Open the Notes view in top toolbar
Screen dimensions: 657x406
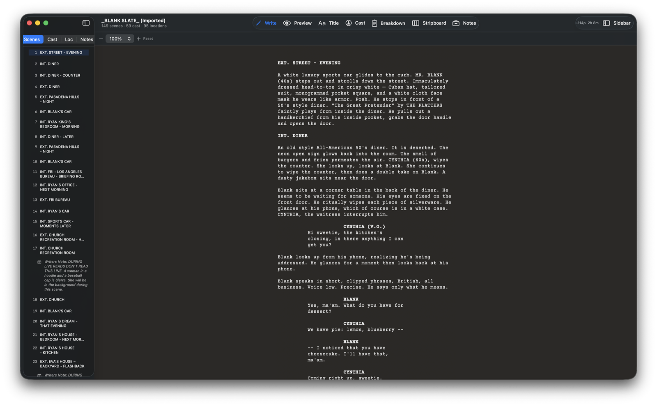click(x=464, y=23)
